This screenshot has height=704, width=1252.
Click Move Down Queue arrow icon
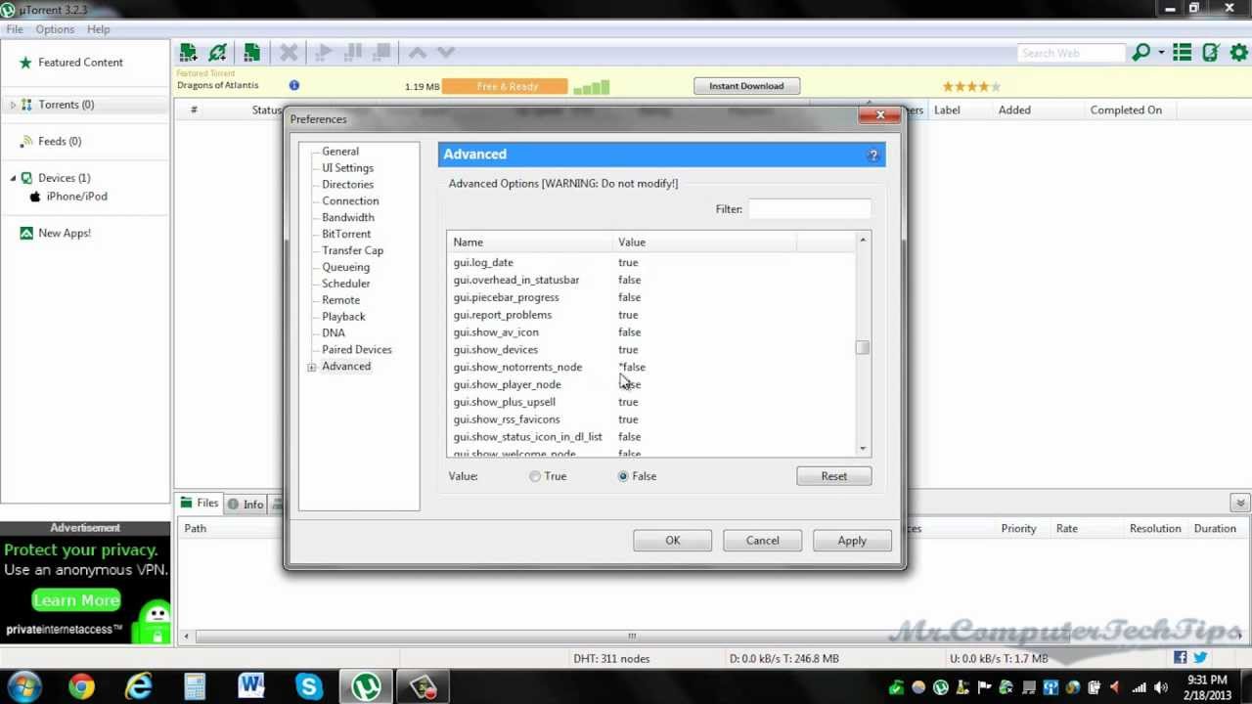coord(446,53)
